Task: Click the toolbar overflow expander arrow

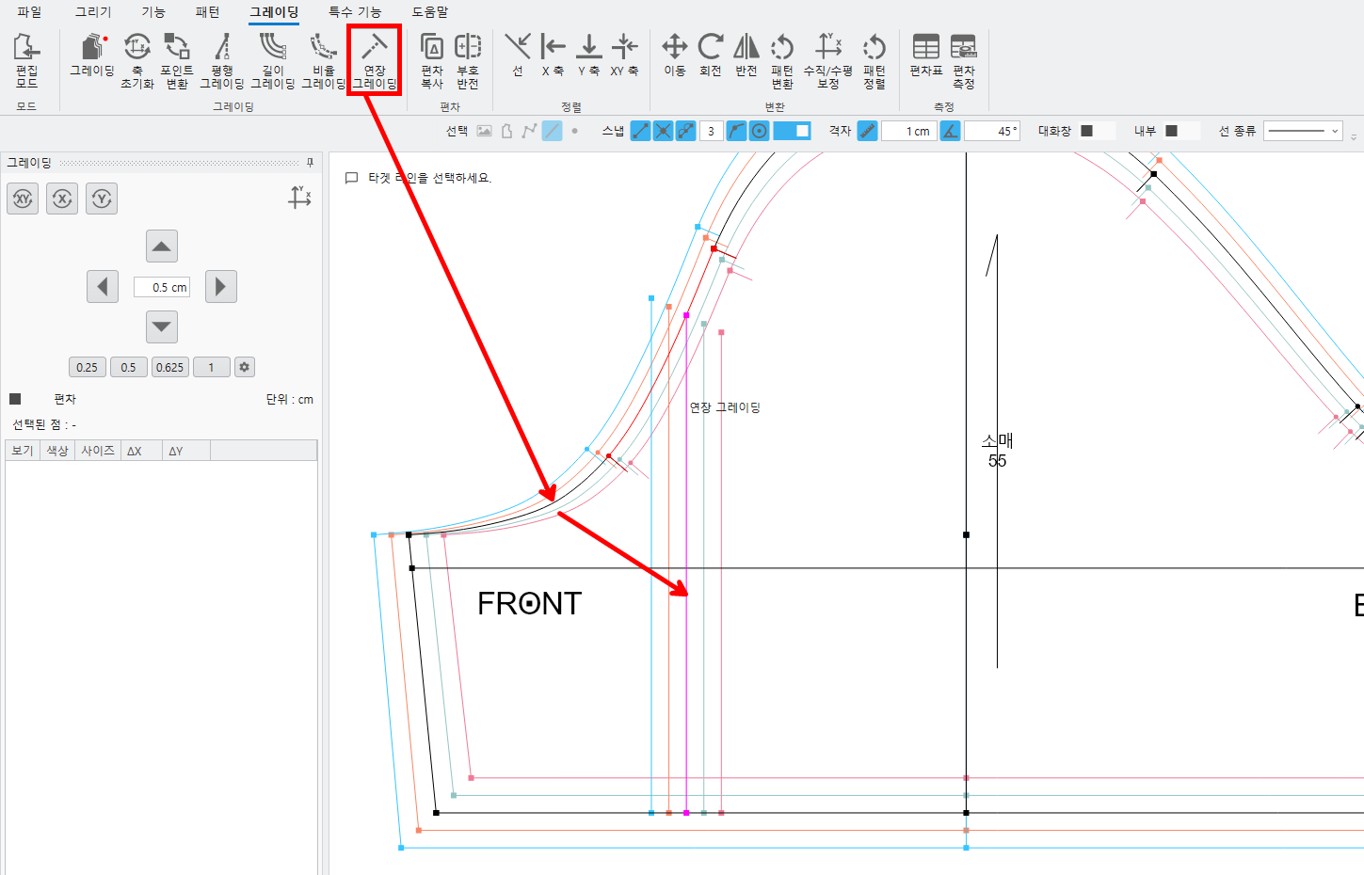Action: (1354, 136)
